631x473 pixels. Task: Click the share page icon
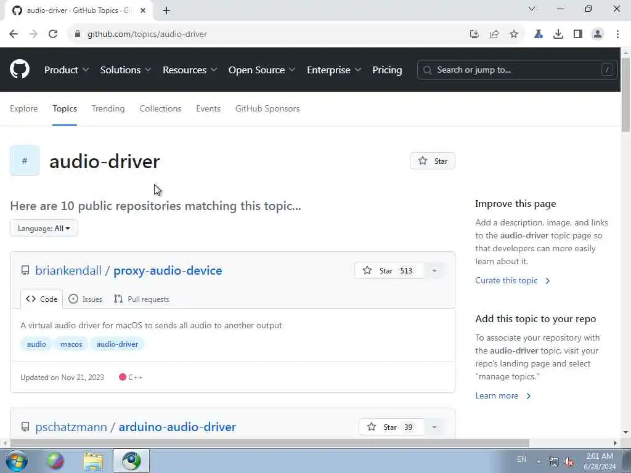click(x=494, y=34)
